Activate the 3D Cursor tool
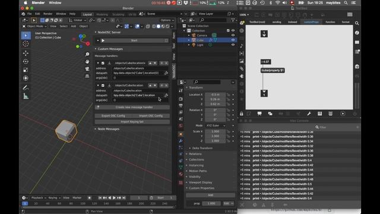 pos(26,44)
